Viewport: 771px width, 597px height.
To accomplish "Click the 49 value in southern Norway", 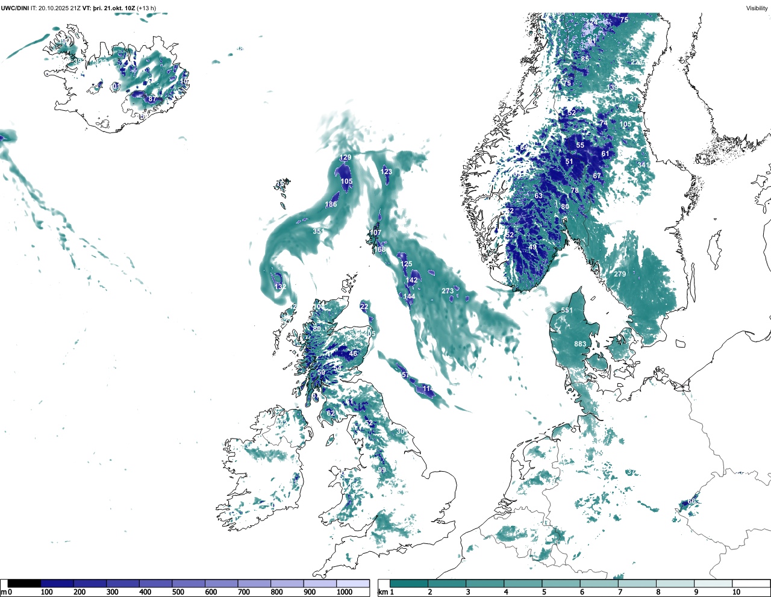I will (532, 247).
